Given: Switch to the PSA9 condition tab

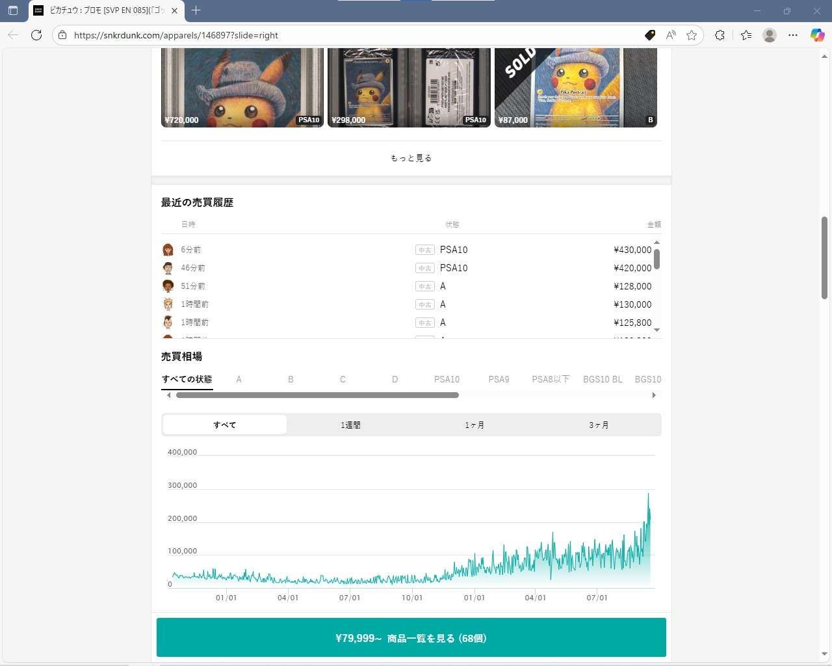Looking at the screenshot, I should 499,379.
